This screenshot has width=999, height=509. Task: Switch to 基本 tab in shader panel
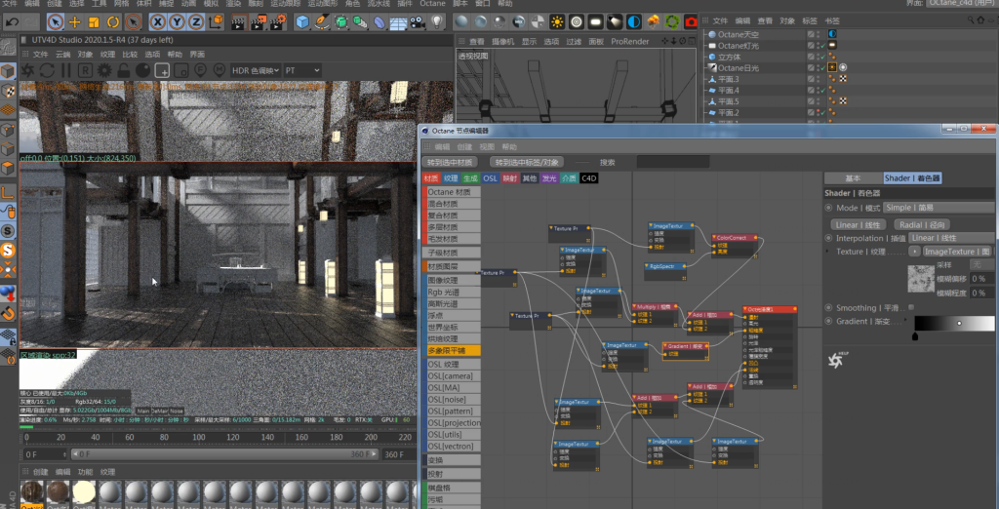[x=853, y=178]
